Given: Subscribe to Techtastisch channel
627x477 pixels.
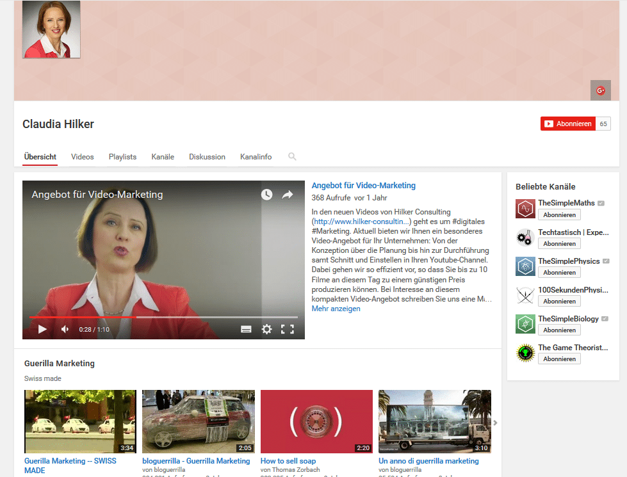Looking at the screenshot, I should (559, 243).
